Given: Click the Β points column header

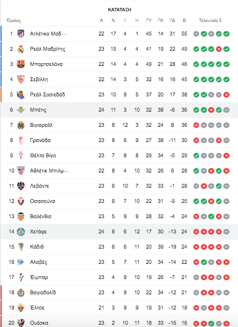Looking at the screenshot, I should [184, 20].
